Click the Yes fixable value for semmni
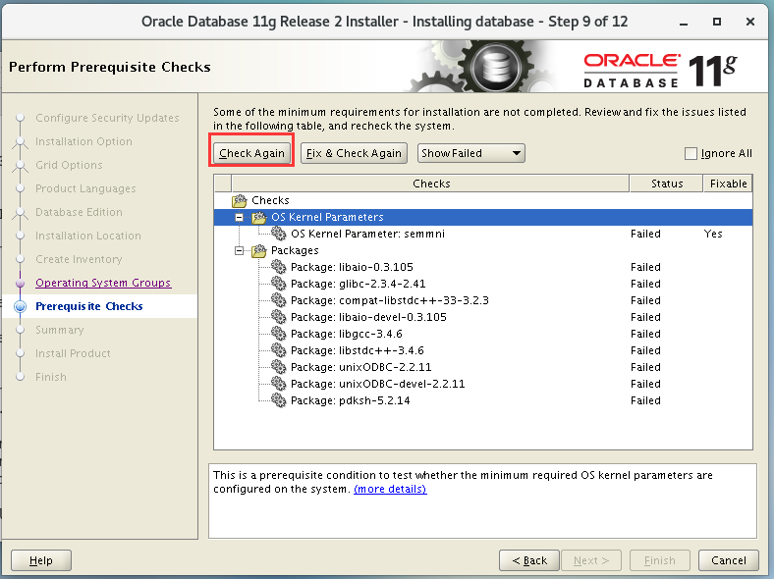 [x=713, y=234]
